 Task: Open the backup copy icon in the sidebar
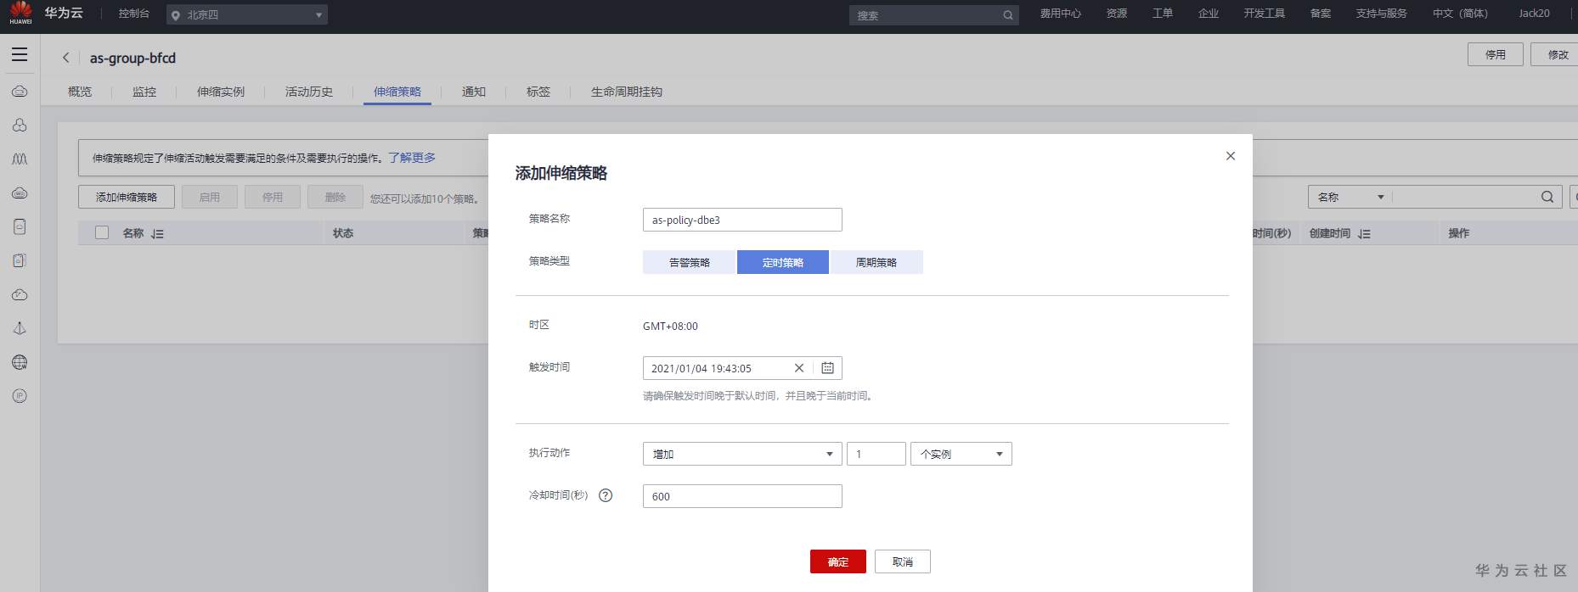tap(20, 260)
